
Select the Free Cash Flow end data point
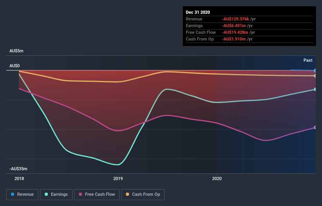pyautogui.click(x=315, y=128)
